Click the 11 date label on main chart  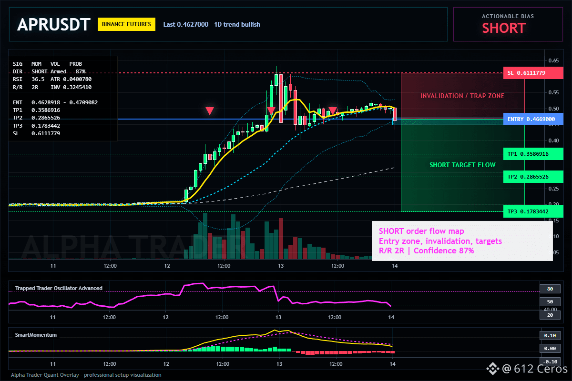pos(53,266)
